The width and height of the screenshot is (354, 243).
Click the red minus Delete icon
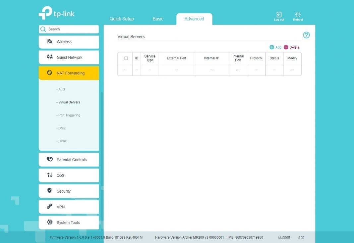(286, 47)
